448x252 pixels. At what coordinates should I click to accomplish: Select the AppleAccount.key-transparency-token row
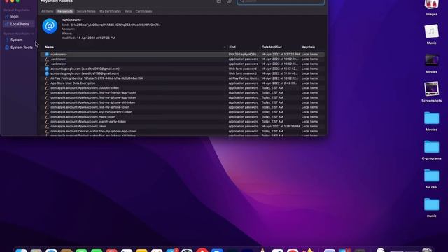click(182, 112)
